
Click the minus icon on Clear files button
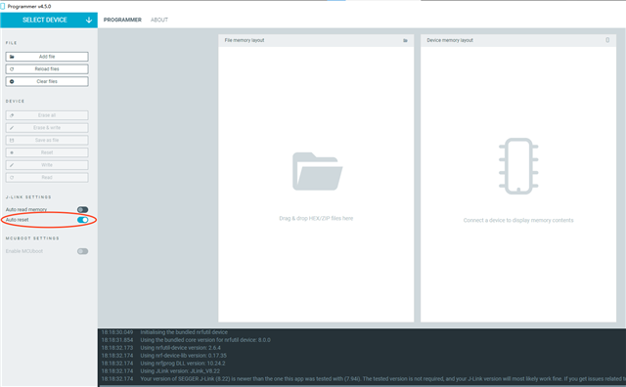coord(12,81)
